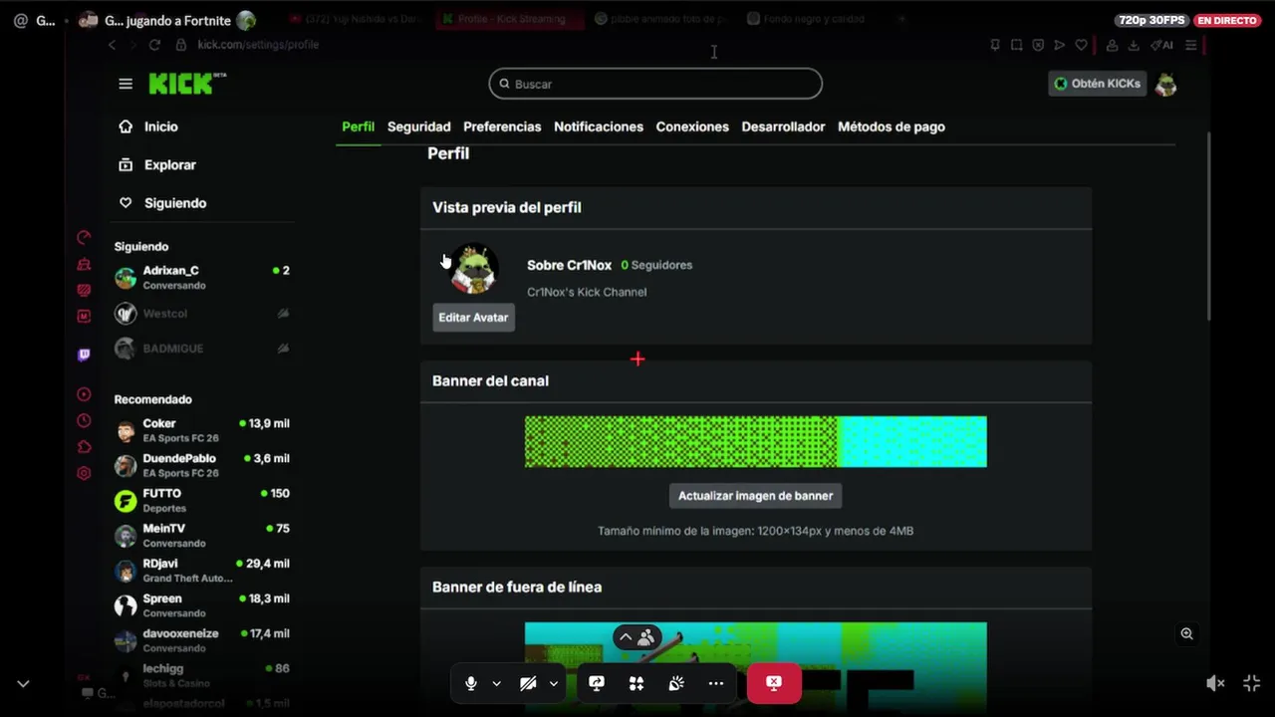Viewport: 1275px width, 717px height.
Task: Go back in the browser
Action: point(112,45)
